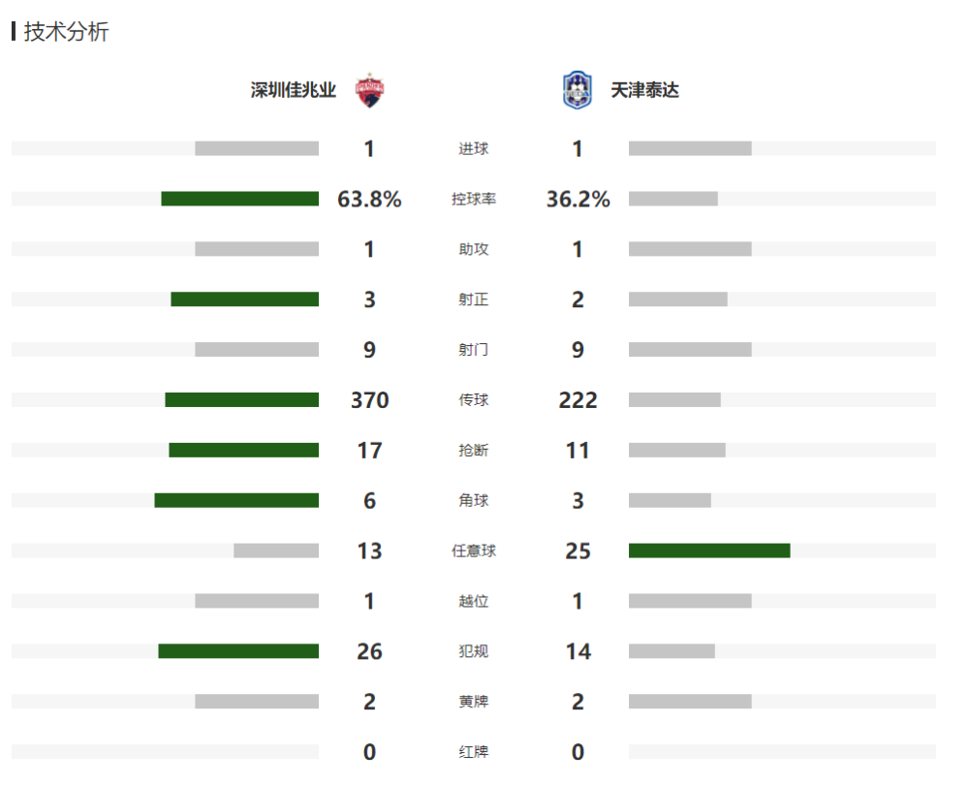Screen dimensions: 969x786
Task: Select the 控球率 stat label
Action: pyautogui.click(x=474, y=199)
